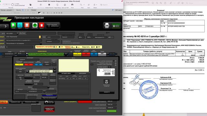Click double-arrow icon left of item name
The width and height of the screenshot is (207, 116).
pyautogui.click(x=27, y=71)
